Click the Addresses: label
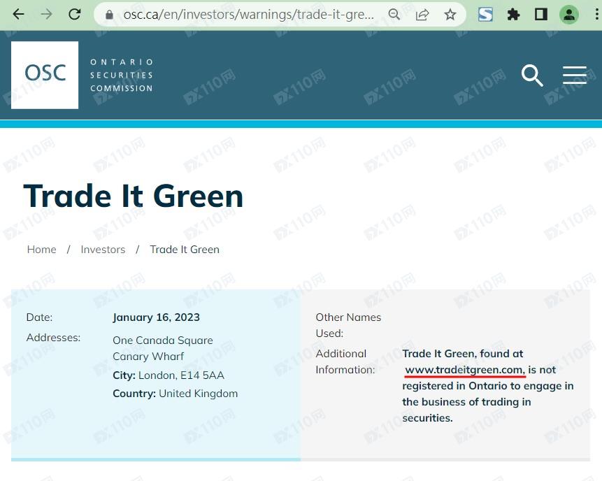This screenshot has width=602, height=481. pyautogui.click(x=53, y=338)
